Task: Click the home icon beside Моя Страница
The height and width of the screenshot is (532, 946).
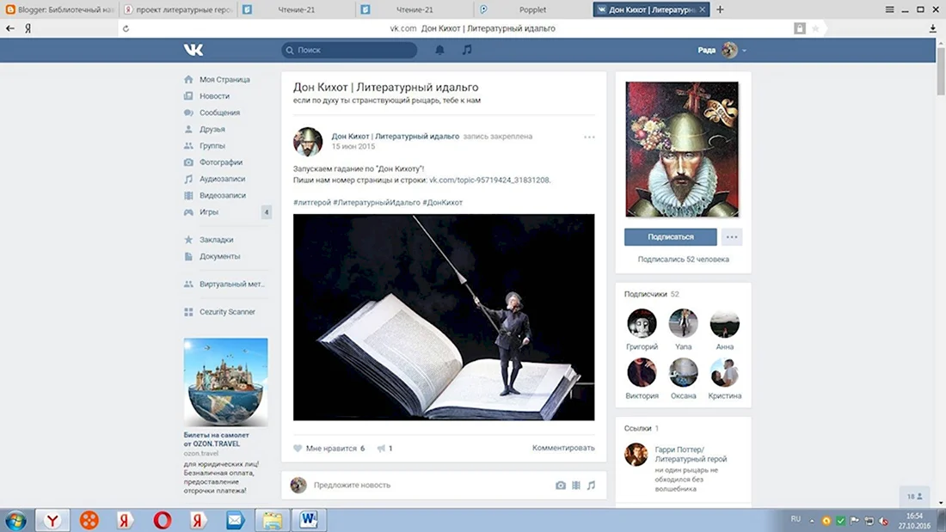Action: pos(189,80)
